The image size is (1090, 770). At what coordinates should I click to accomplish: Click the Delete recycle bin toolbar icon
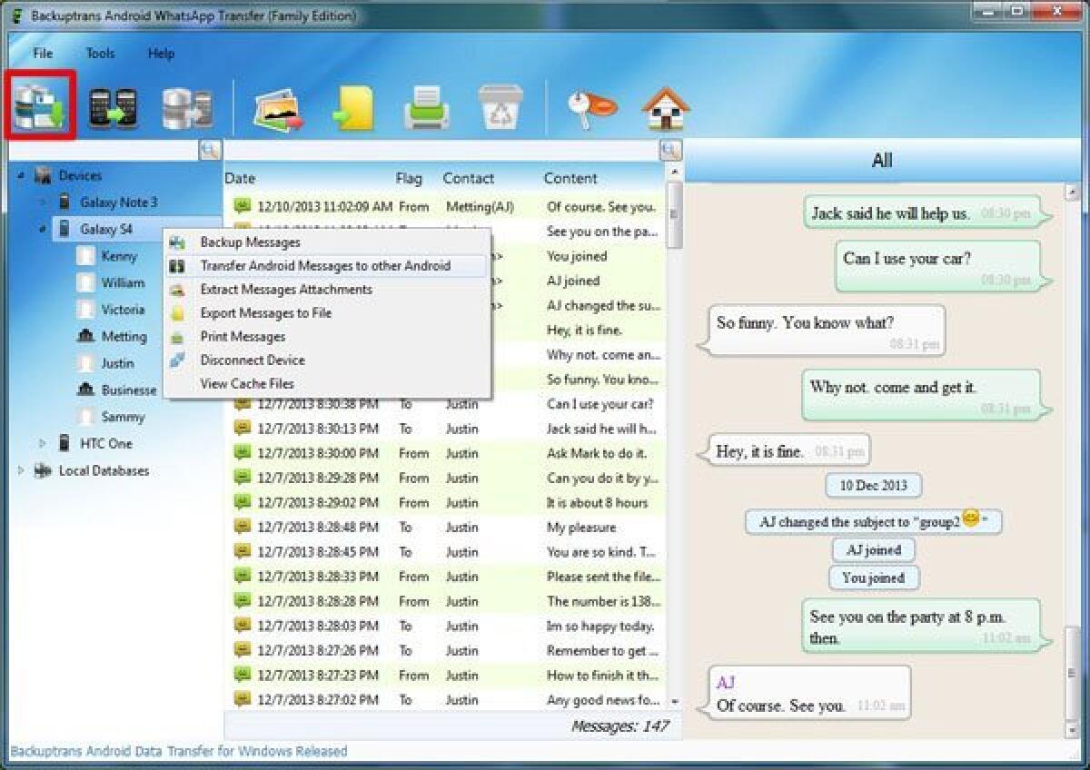pos(499,106)
